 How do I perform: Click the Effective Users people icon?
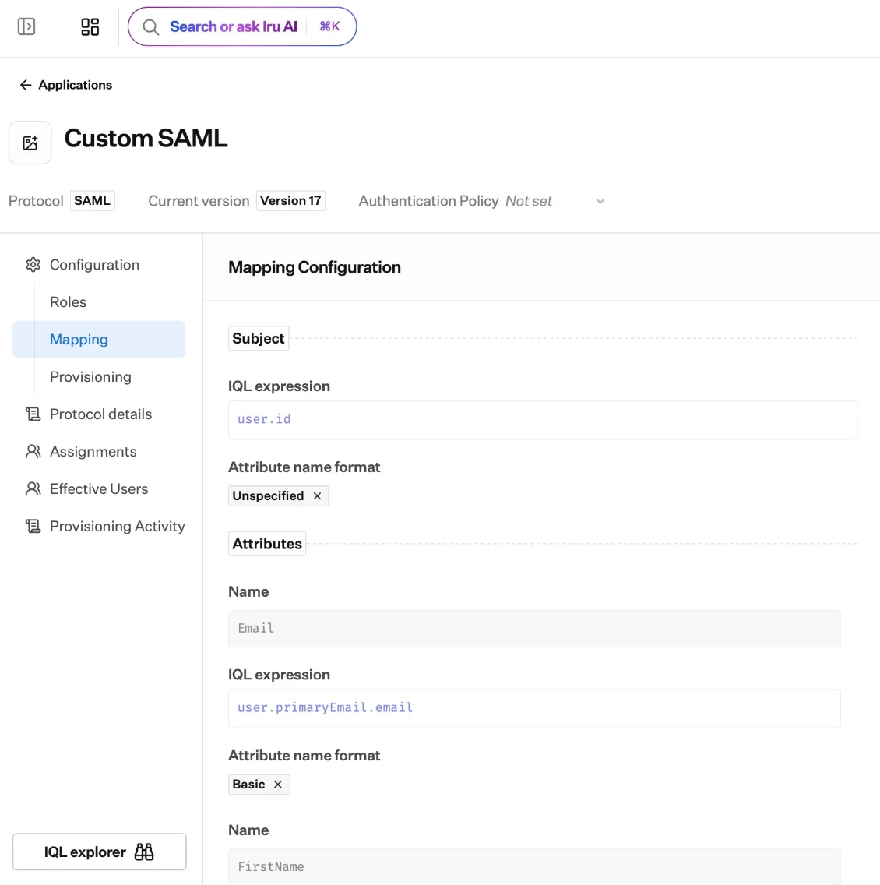(33, 488)
